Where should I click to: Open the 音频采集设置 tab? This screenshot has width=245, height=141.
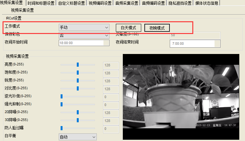127,3
